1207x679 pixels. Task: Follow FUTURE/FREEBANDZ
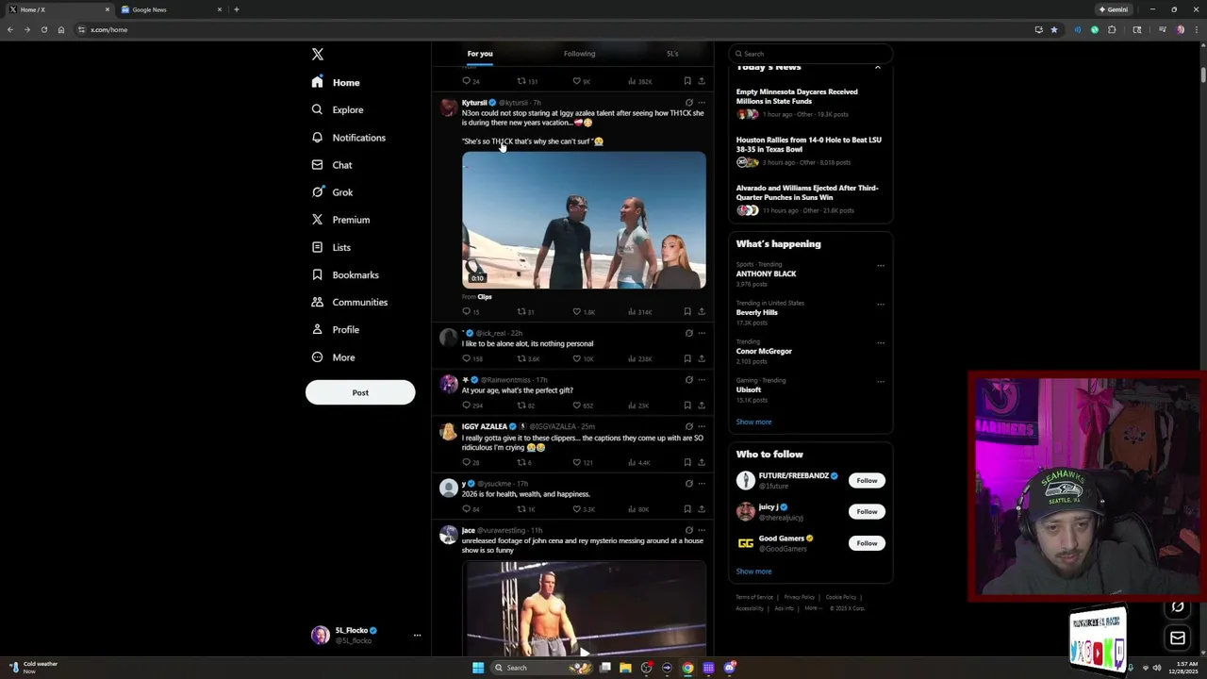point(867,480)
